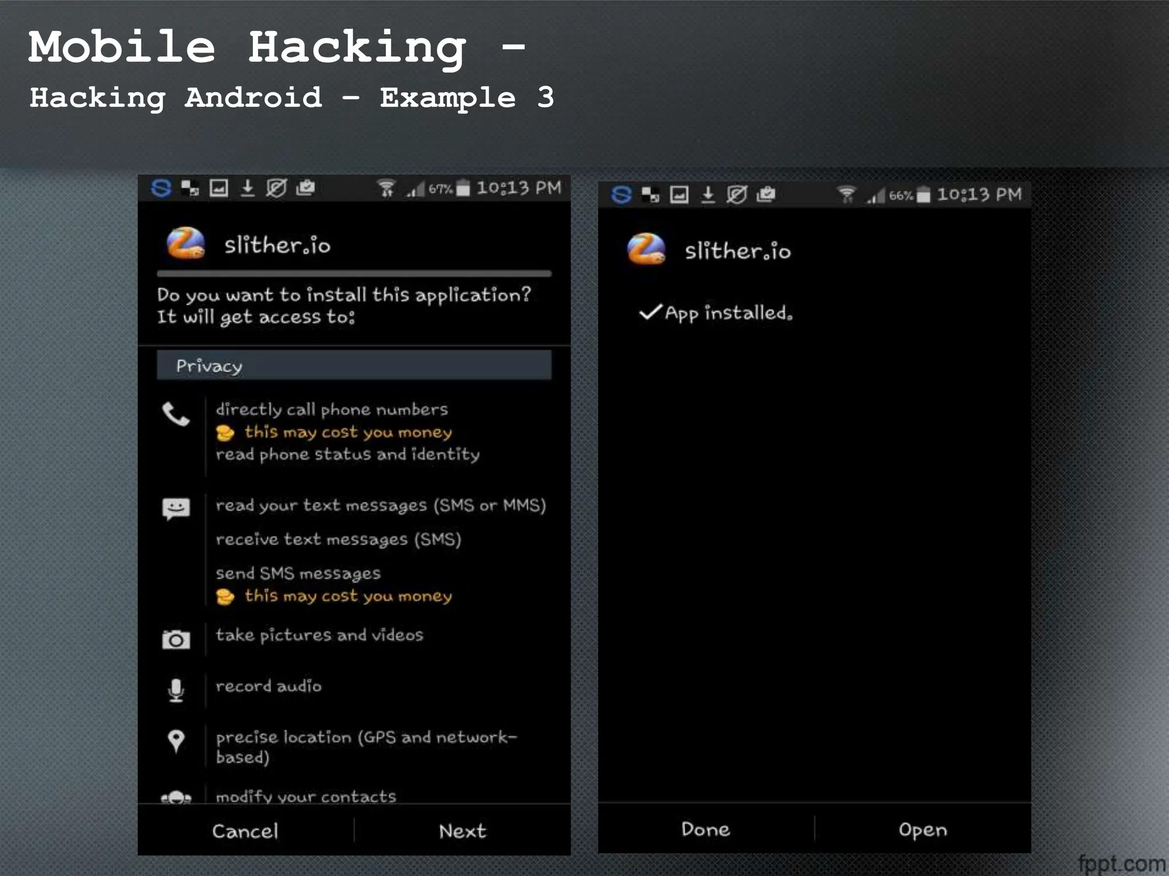Viewport: 1169px width, 876px height.
Task: Click the fppt.com watermark link
Action: coord(1120,863)
